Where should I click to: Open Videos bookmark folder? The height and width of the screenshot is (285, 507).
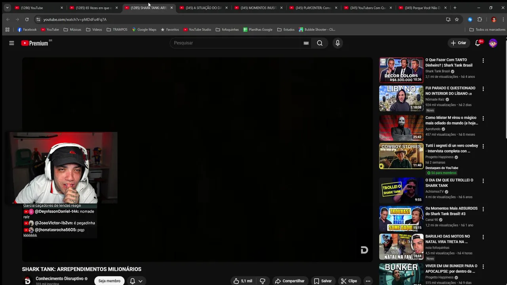click(94, 29)
